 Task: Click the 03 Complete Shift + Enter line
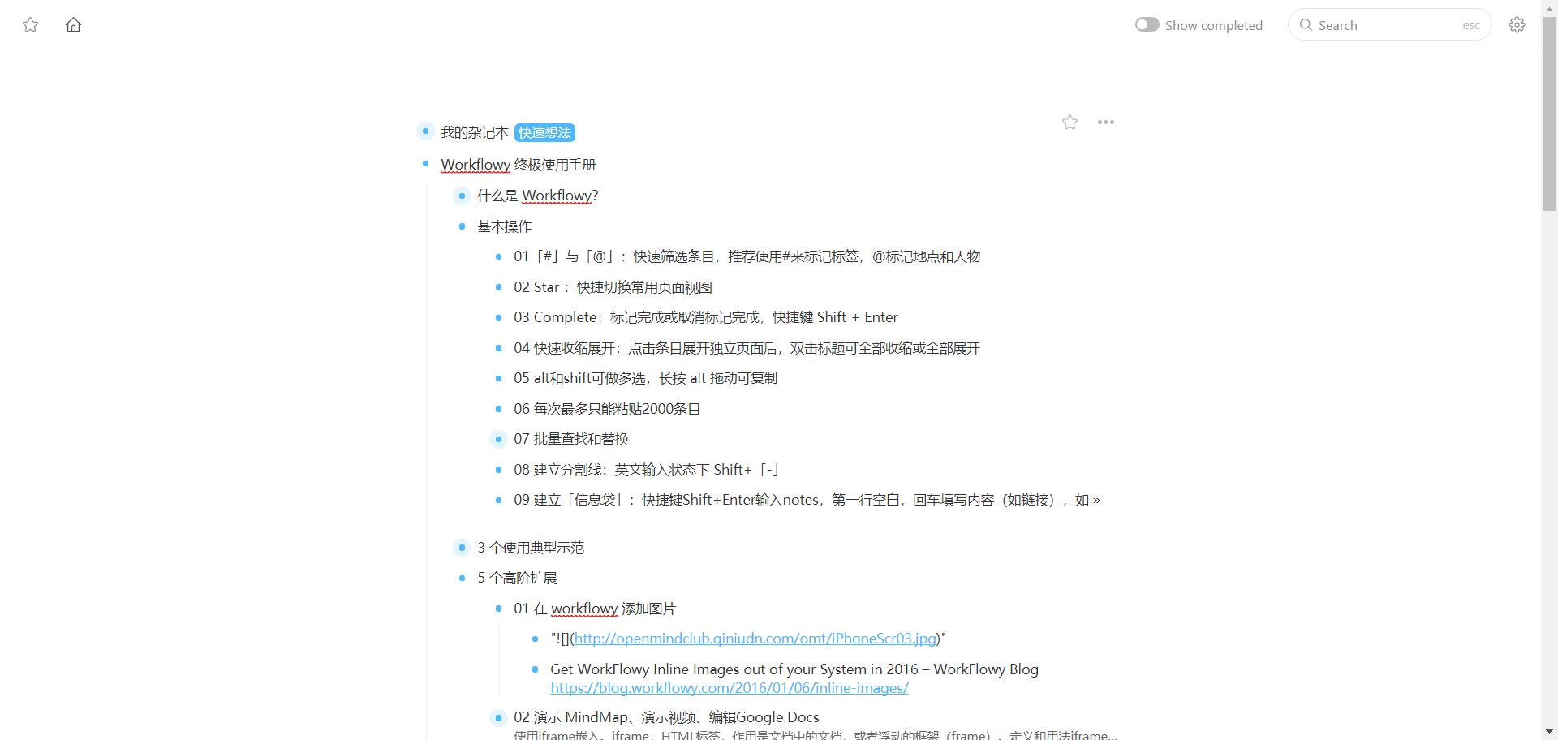tap(706, 317)
